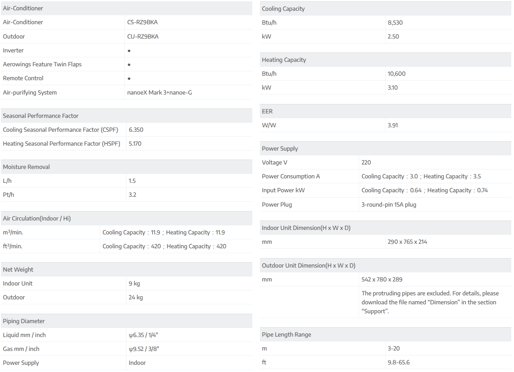Click the indoor dimension 290 x 765 x 214

tap(407, 242)
